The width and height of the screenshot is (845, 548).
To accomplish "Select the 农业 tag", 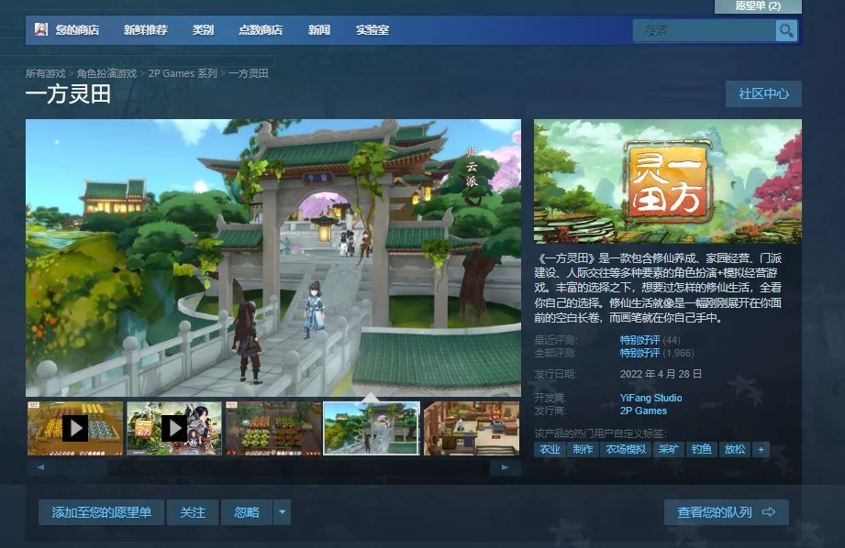I will click(550, 450).
